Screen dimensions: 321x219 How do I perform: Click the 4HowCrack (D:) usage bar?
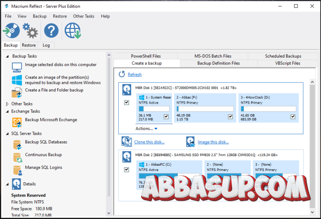point(269,108)
